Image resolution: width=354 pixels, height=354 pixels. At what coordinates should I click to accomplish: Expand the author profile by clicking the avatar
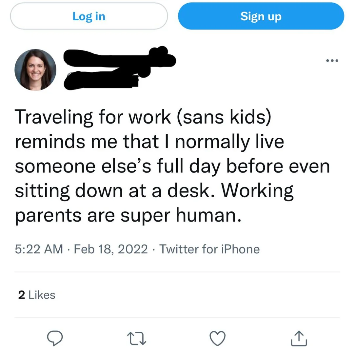(x=35, y=70)
